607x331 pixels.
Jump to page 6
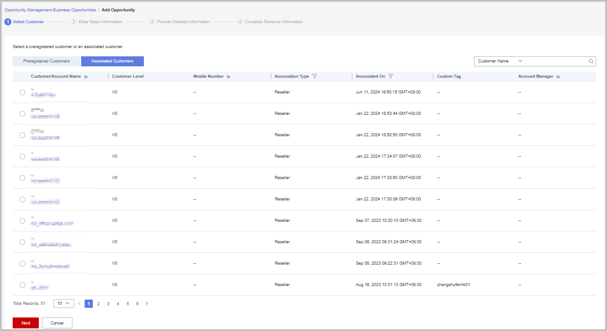click(x=137, y=303)
